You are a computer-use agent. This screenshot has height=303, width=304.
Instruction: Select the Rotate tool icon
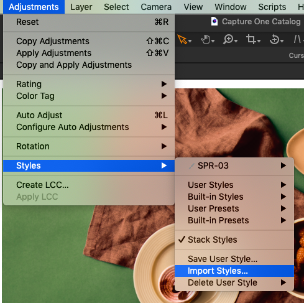pos(274,39)
